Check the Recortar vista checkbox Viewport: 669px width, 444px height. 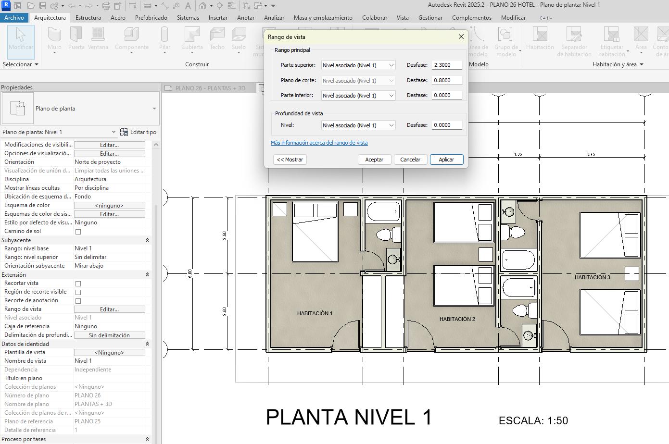click(78, 284)
